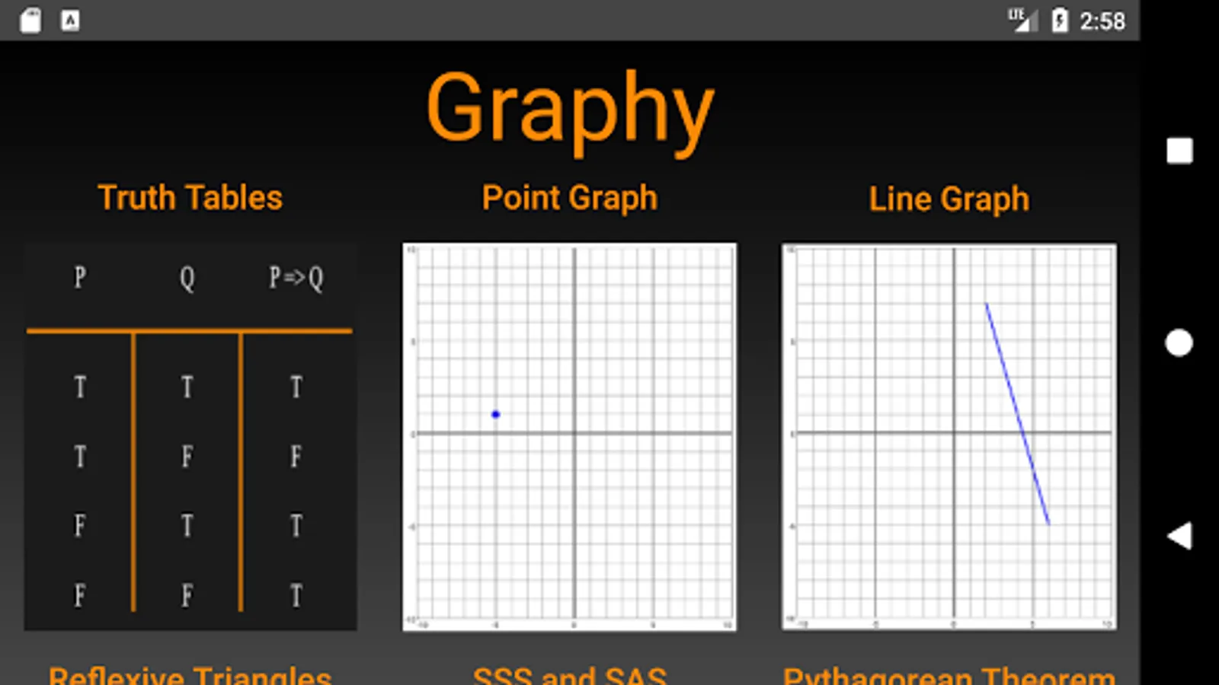Tap the Android back navigation button
Screen dimensions: 1219x685
click(x=1179, y=536)
